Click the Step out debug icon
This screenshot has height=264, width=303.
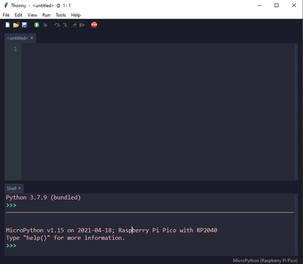[x=74, y=25]
